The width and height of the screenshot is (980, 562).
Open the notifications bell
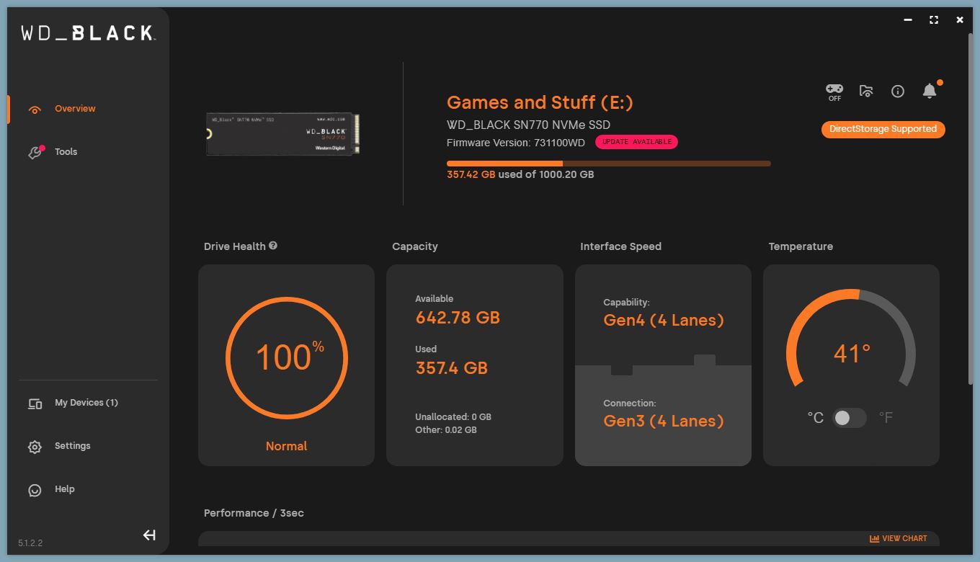tap(929, 91)
